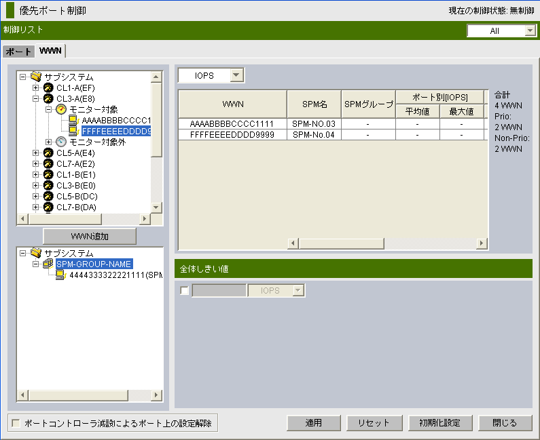Click the SPM名 column header

(314, 104)
